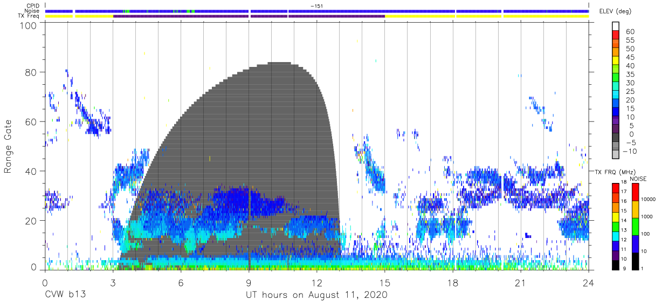The height and width of the screenshot is (306, 662).
Task: Click the white top swatch of ELEV colorbar
Action: pos(617,26)
